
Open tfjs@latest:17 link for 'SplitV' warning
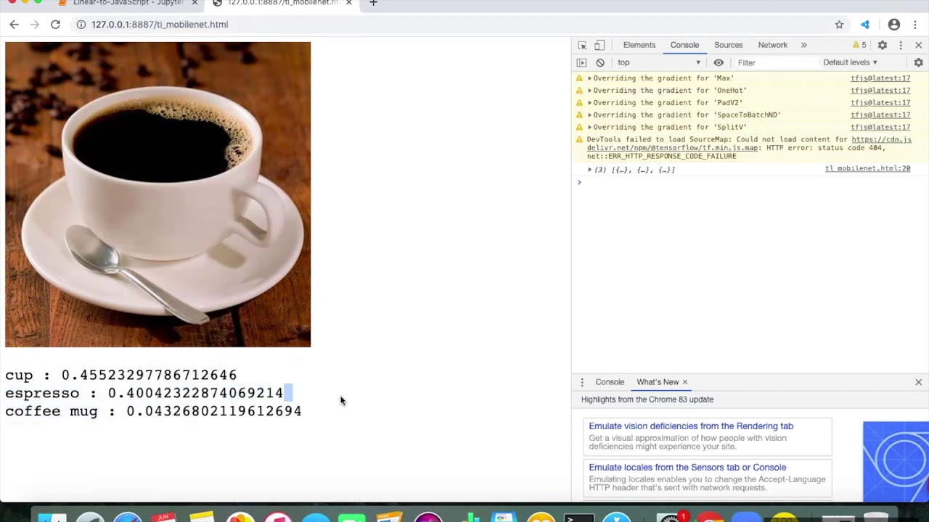880,128
